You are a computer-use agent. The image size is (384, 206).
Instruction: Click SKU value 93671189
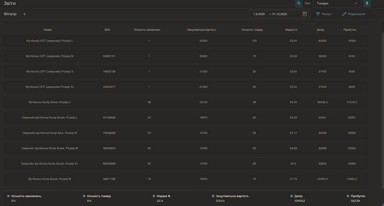109,179
